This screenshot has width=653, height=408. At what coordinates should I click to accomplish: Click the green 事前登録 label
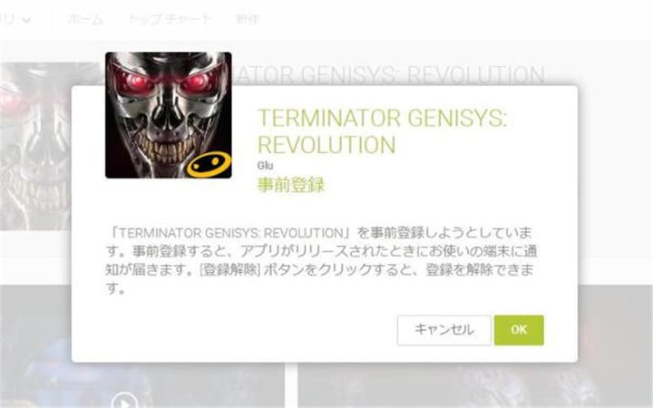point(291,185)
